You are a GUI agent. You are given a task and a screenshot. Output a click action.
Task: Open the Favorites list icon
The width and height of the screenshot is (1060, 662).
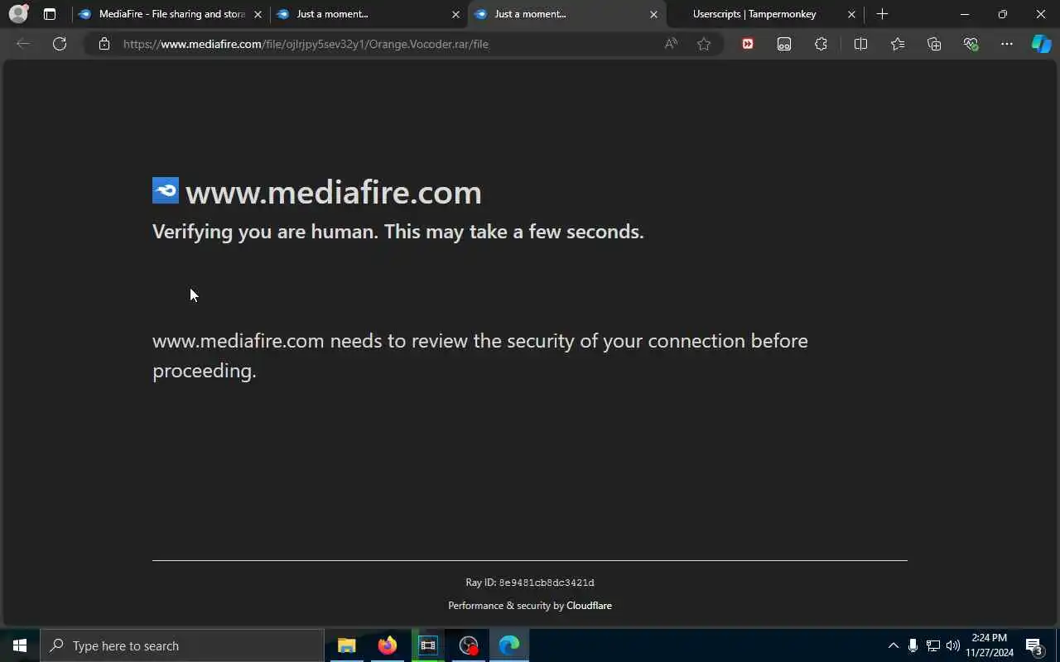pyautogui.click(x=898, y=44)
